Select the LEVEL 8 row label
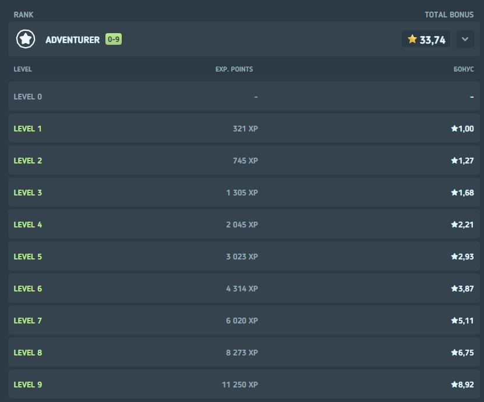 click(x=28, y=353)
